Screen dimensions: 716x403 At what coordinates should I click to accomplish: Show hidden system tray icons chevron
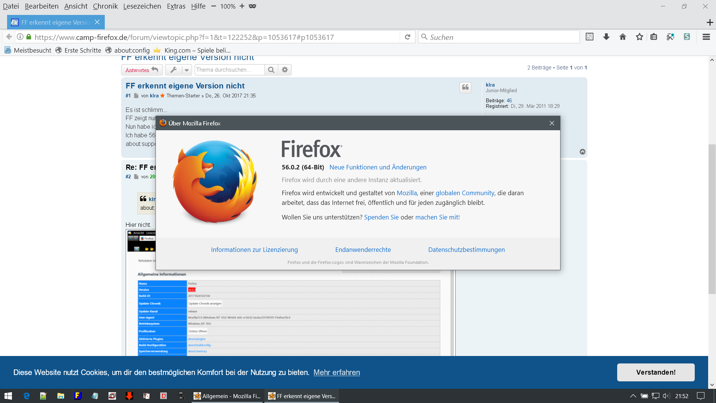tap(633, 396)
